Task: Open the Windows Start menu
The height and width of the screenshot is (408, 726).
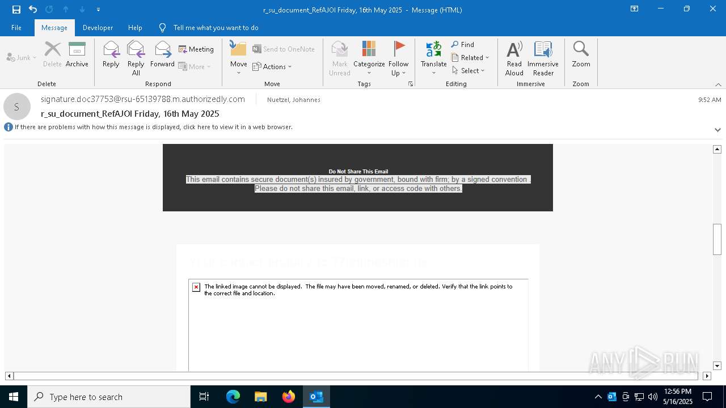Action: (x=14, y=397)
